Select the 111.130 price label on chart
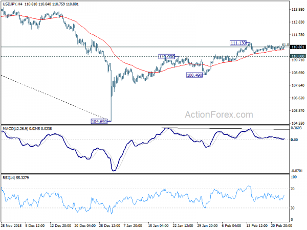307x230 pixels. coord(238,43)
